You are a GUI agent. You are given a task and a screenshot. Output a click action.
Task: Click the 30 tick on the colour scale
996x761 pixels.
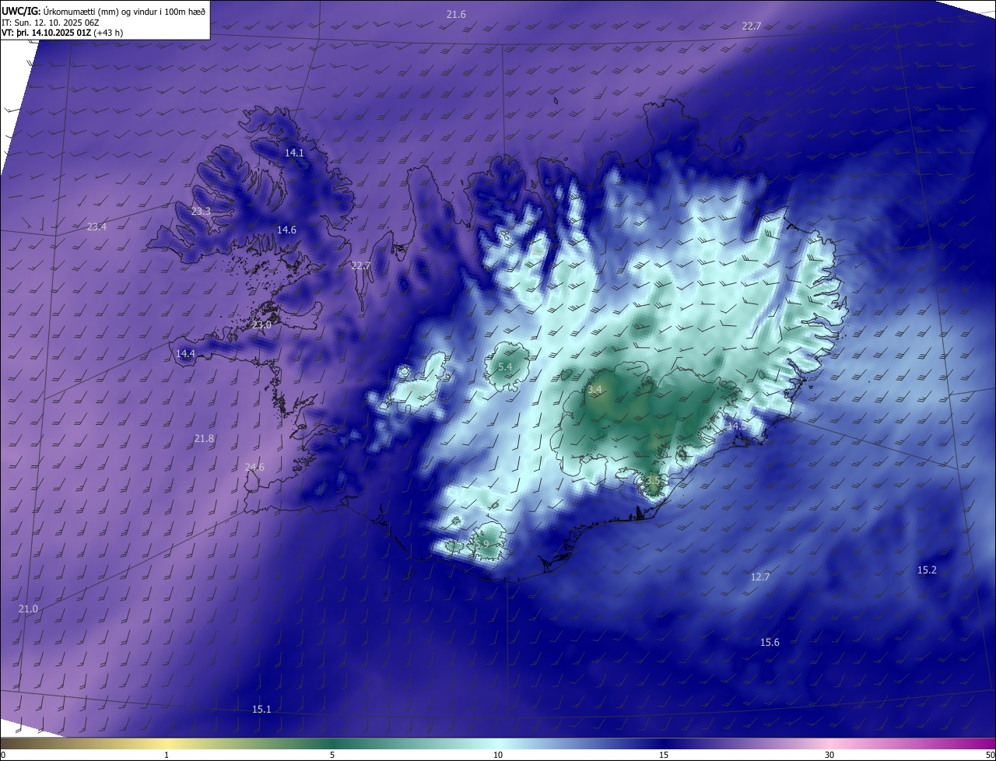click(x=829, y=755)
